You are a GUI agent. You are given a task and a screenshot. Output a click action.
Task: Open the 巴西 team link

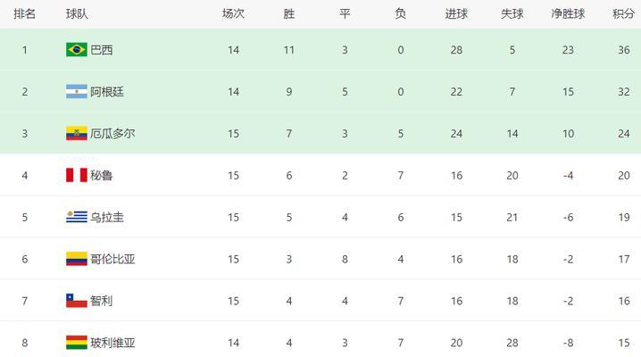click(102, 50)
